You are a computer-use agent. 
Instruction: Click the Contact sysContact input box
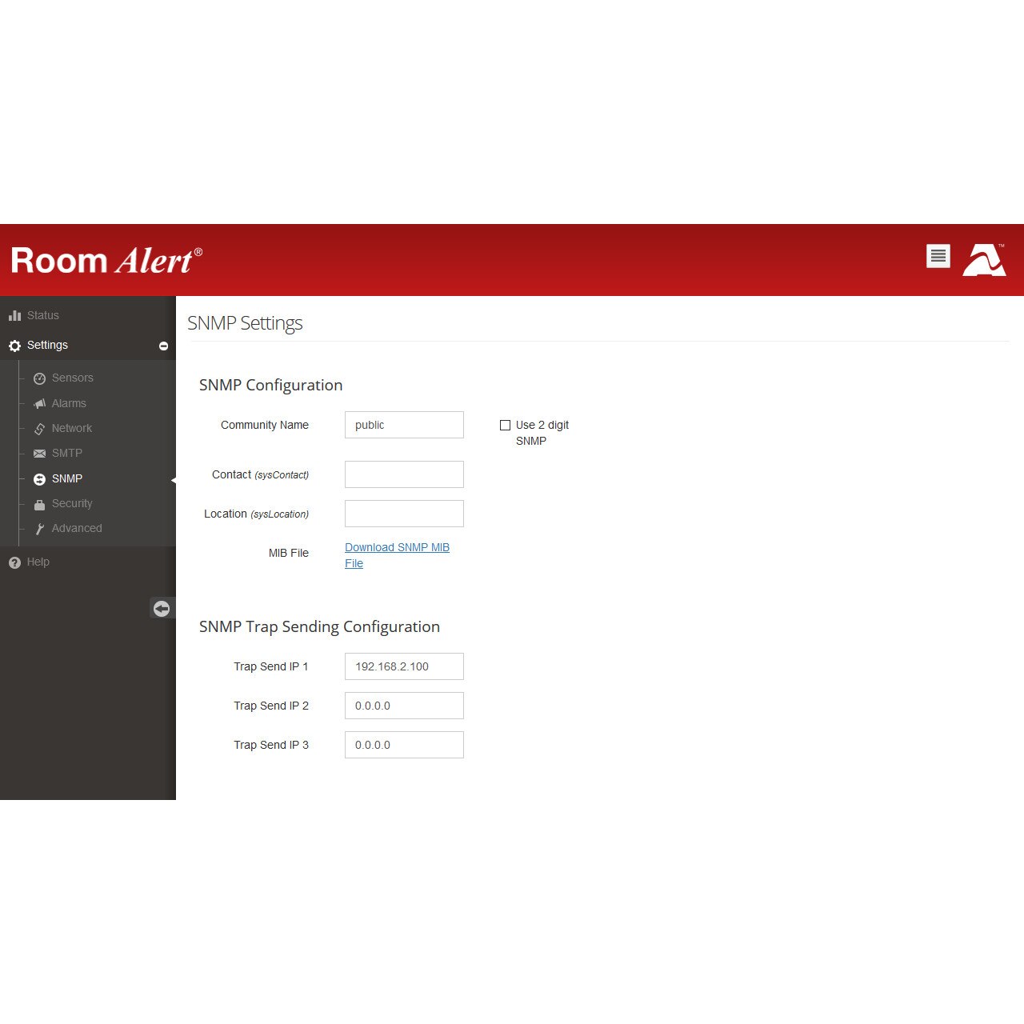tap(404, 474)
